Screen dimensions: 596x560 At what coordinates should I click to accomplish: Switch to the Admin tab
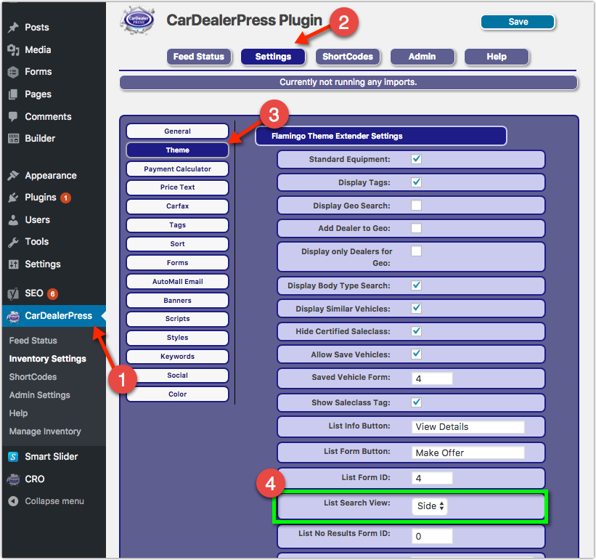click(422, 57)
